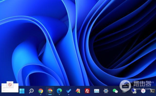
Task: Open Microsoft Edge from the taskbar
Action: click(59, 91)
